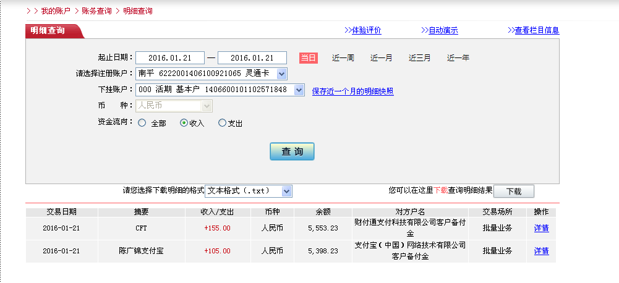Select the 全部 fund flow radio button
Image resolution: width=619 pixels, height=283 pixels.
point(142,123)
